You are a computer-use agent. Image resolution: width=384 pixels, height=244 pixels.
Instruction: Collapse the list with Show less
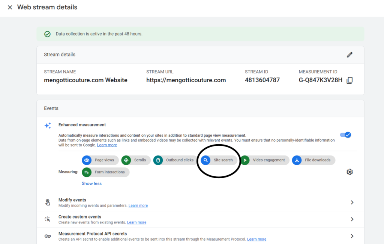tap(91, 183)
